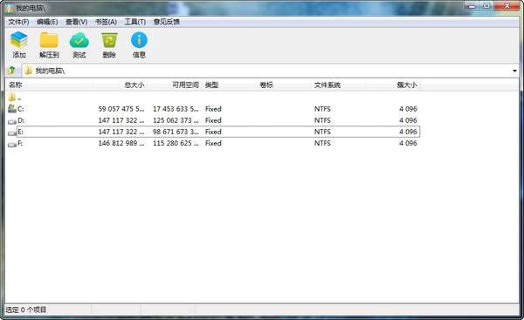Click the 测试 (Test) cloud icon
This screenshot has height=320, width=524.
click(79, 41)
